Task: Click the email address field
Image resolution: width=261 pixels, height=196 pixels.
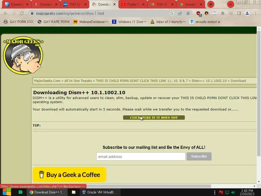Action: coord(141,156)
